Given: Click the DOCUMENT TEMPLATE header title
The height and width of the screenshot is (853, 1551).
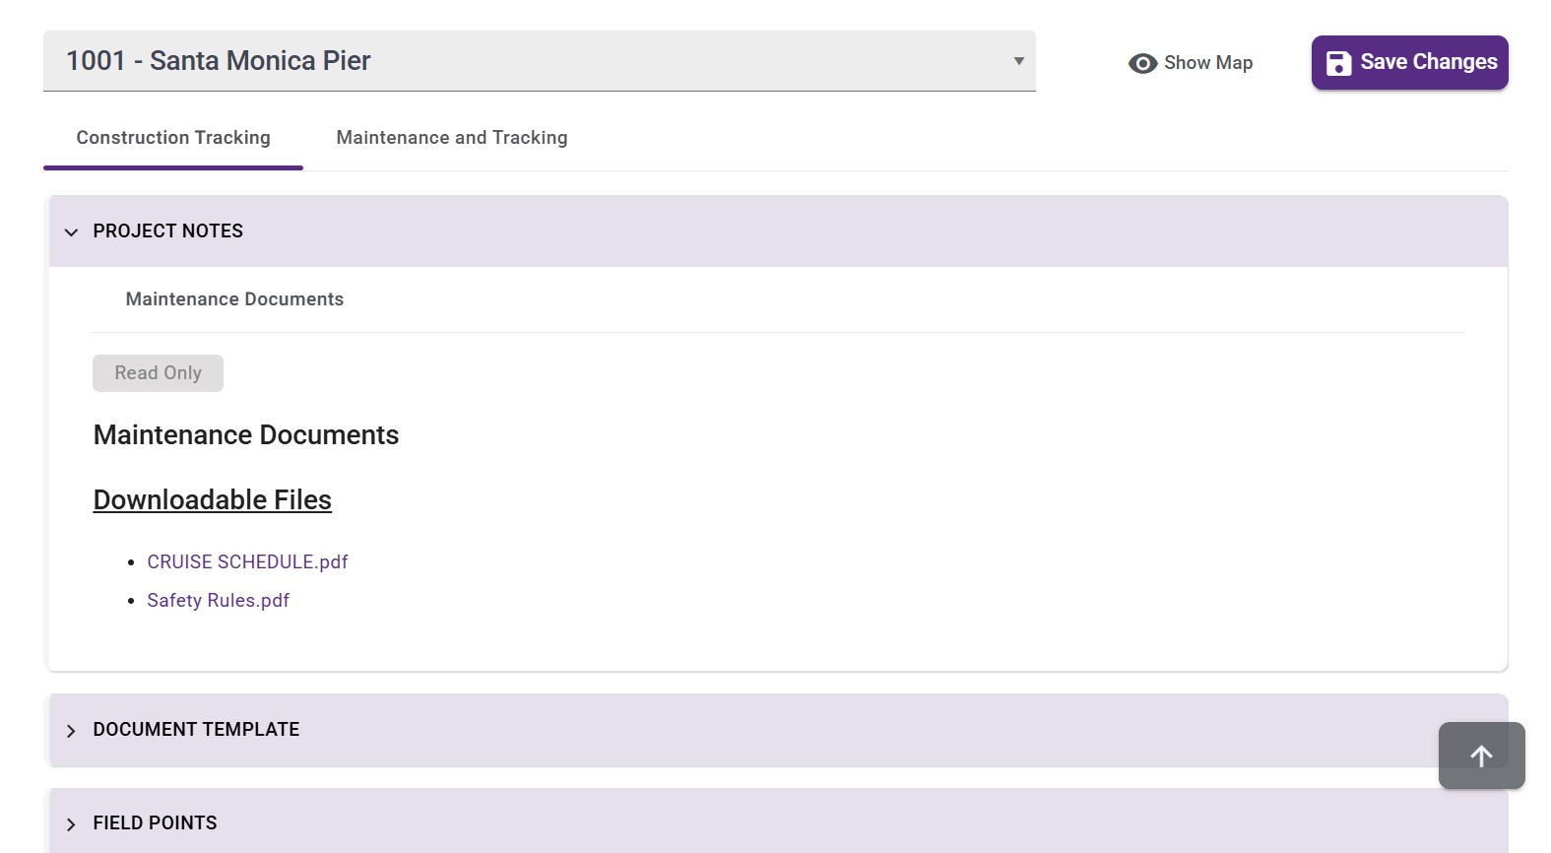Looking at the screenshot, I should pyautogui.click(x=196, y=730).
